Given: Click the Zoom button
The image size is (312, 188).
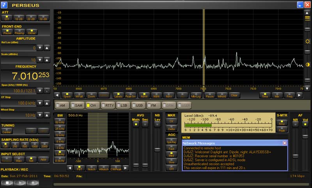Looking at the screenshot, I should click(91, 95).
